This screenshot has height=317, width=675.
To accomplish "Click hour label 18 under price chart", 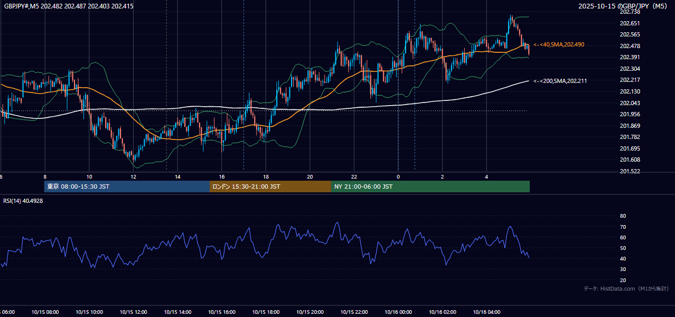I will coord(266,177).
